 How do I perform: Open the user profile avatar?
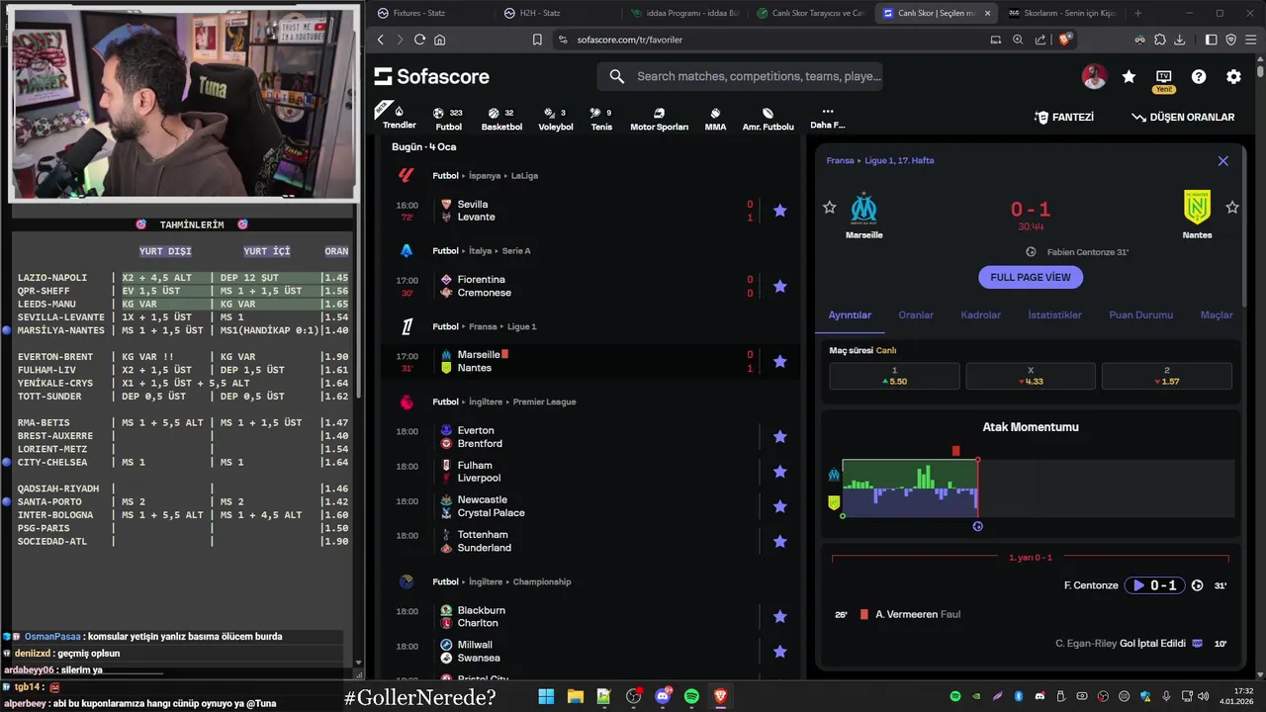coord(1094,76)
